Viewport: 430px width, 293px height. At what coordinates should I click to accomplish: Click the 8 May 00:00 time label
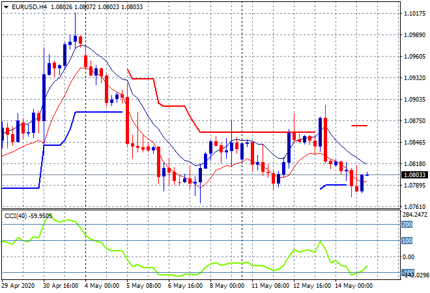click(229, 286)
